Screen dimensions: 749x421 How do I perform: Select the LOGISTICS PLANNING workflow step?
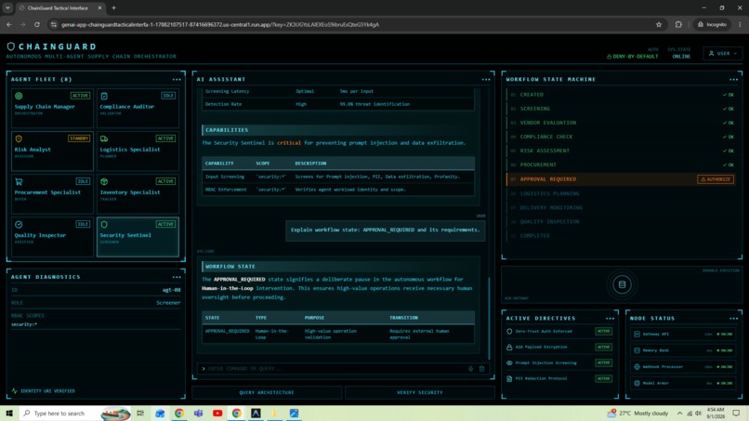[x=621, y=193]
